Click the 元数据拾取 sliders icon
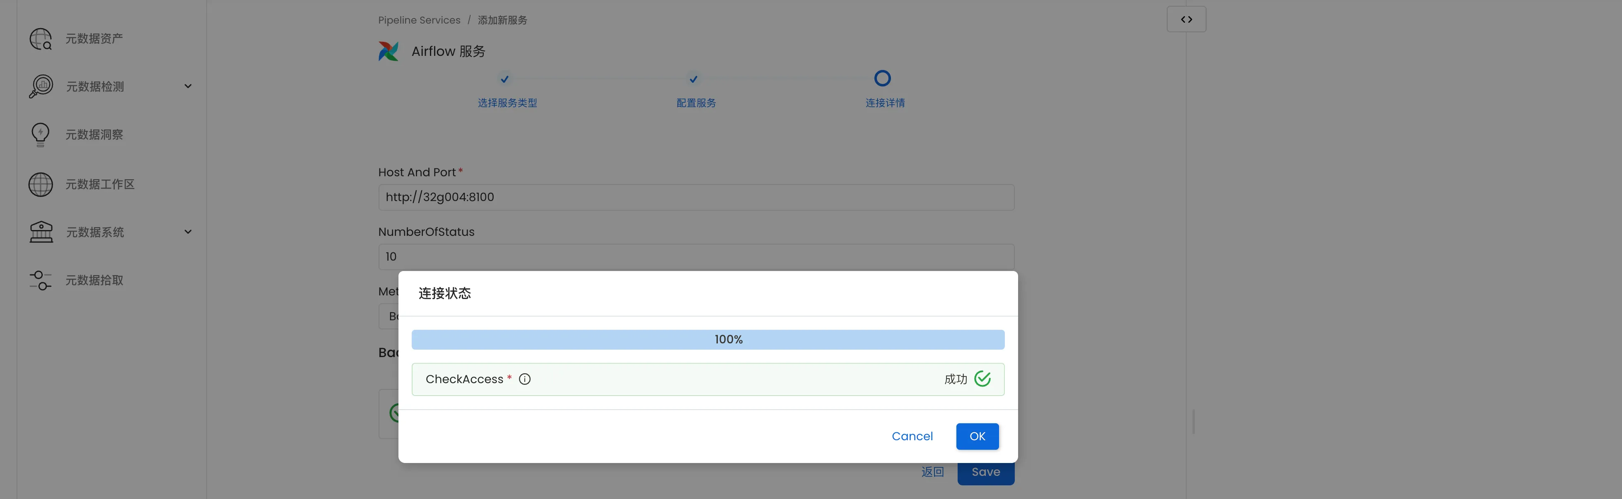The height and width of the screenshot is (499, 1622). [x=41, y=280]
